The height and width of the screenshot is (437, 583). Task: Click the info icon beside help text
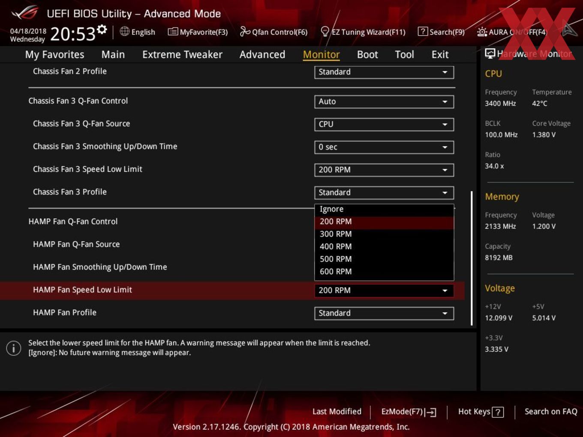point(14,348)
